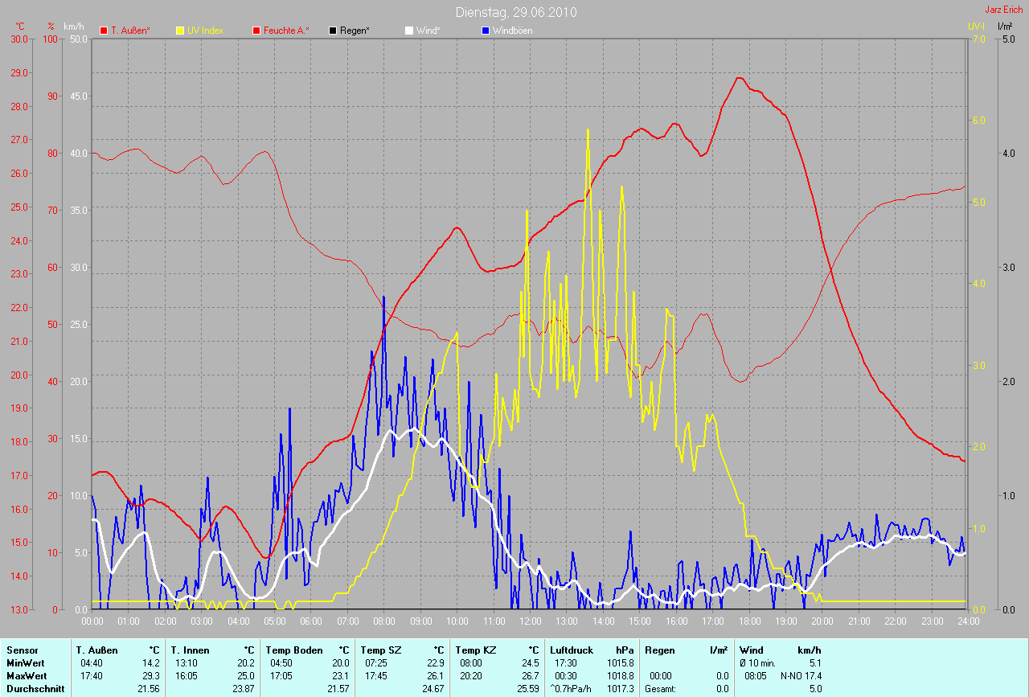Screen dimensions: 1029x697
Task: Click the 'MinWert' row label
Action: [x=26, y=663]
